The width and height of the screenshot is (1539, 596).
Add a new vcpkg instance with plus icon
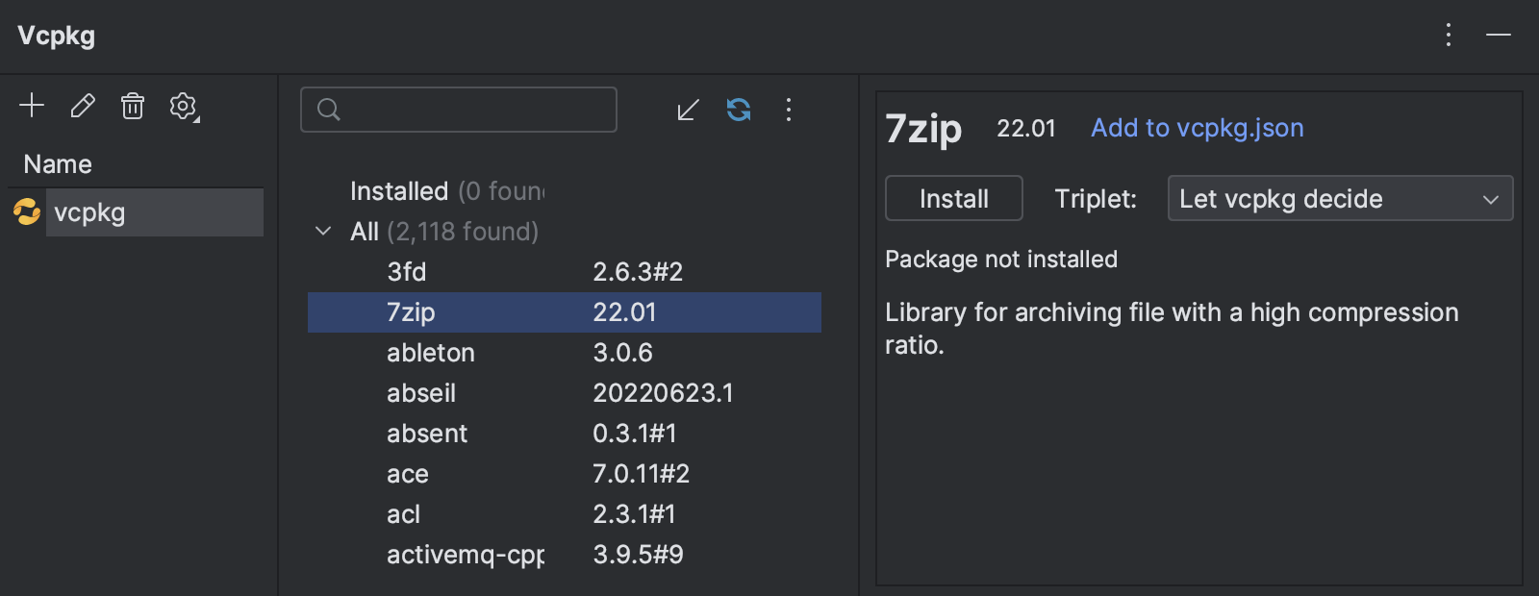click(32, 106)
